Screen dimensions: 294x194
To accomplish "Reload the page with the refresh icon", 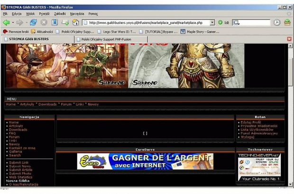I will click(x=33, y=22).
